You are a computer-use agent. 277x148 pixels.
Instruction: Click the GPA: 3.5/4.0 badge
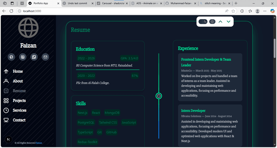[129, 58]
